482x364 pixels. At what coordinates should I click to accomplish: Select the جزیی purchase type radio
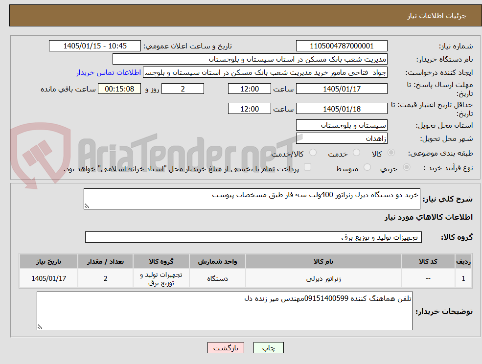406,167
